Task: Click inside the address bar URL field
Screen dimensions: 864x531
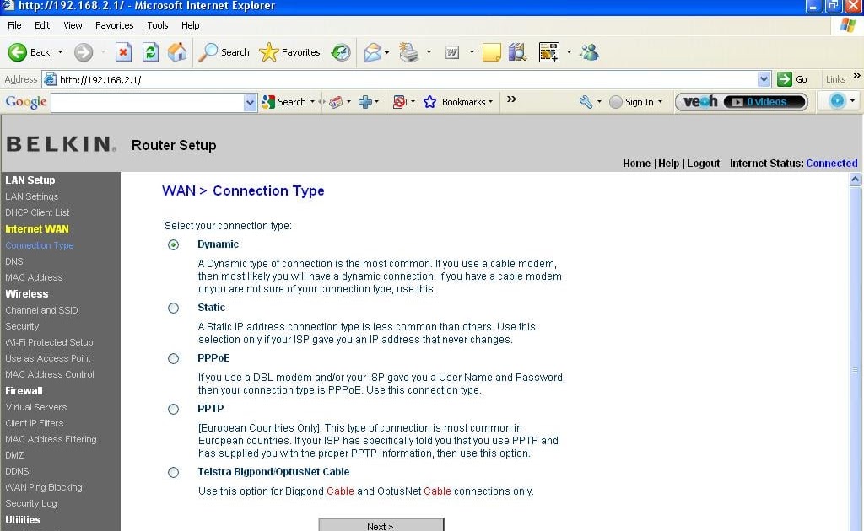Action: point(408,80)
